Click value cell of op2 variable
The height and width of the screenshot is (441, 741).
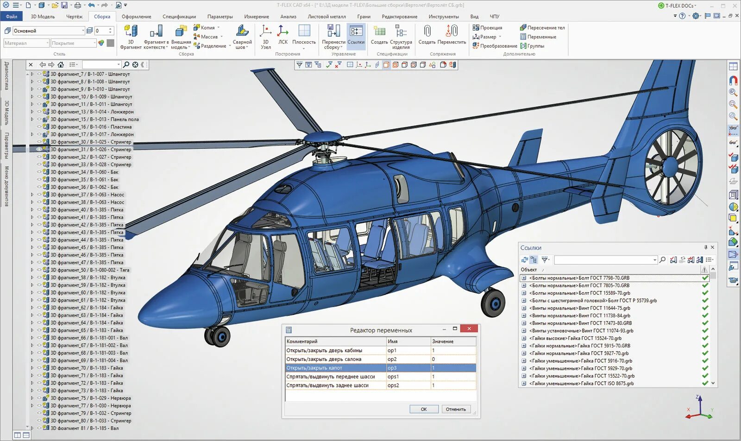point(453,359)
